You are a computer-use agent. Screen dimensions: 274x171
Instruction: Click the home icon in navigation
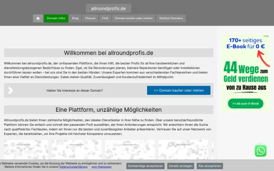pyautogui.click(x=38, y=18)
